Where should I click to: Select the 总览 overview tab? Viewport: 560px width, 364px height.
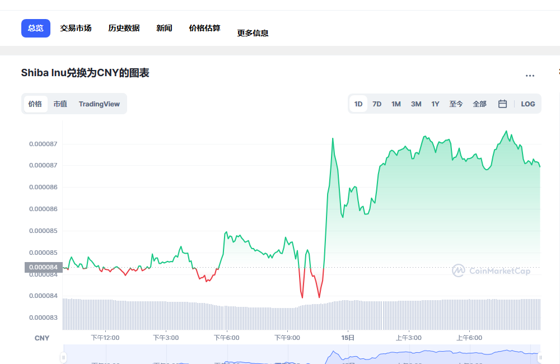tap(36, 28)
